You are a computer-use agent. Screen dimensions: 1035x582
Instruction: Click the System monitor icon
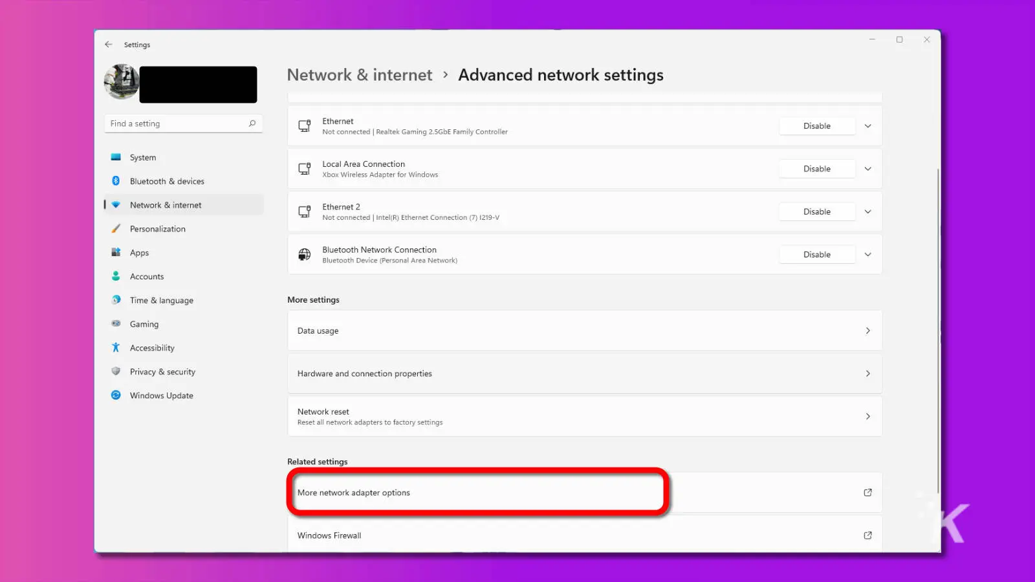point(116,157)
